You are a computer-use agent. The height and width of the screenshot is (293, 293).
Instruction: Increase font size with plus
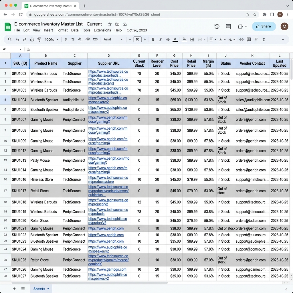(145, 39)
